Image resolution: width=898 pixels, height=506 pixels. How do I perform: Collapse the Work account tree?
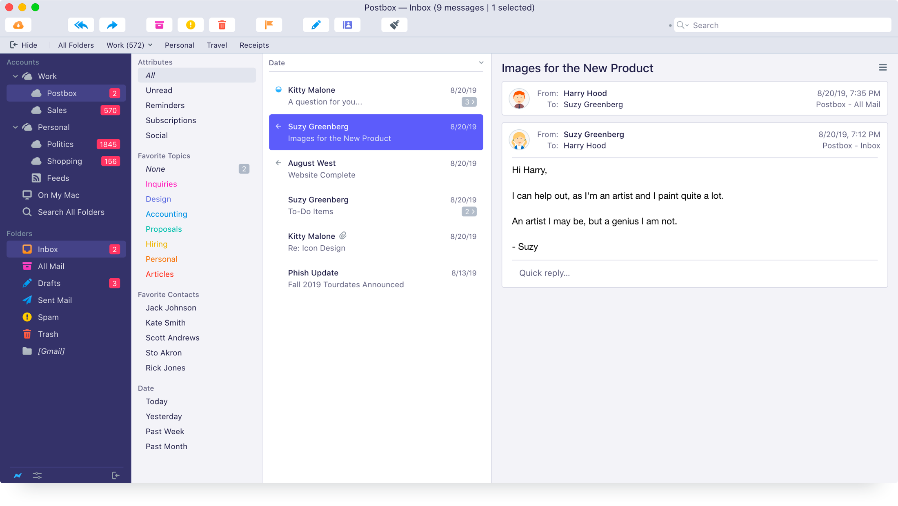(16, 76)
